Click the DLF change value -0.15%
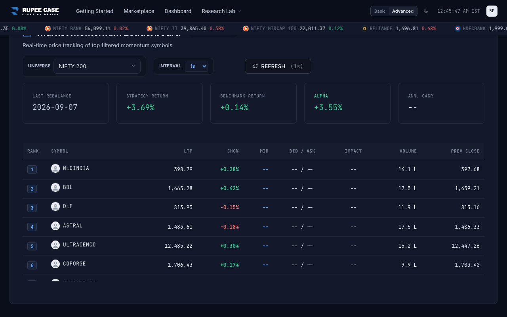Image resolution: width=507 pixels, height=317 pixels. pyautogui.click(x=229, y=208)
